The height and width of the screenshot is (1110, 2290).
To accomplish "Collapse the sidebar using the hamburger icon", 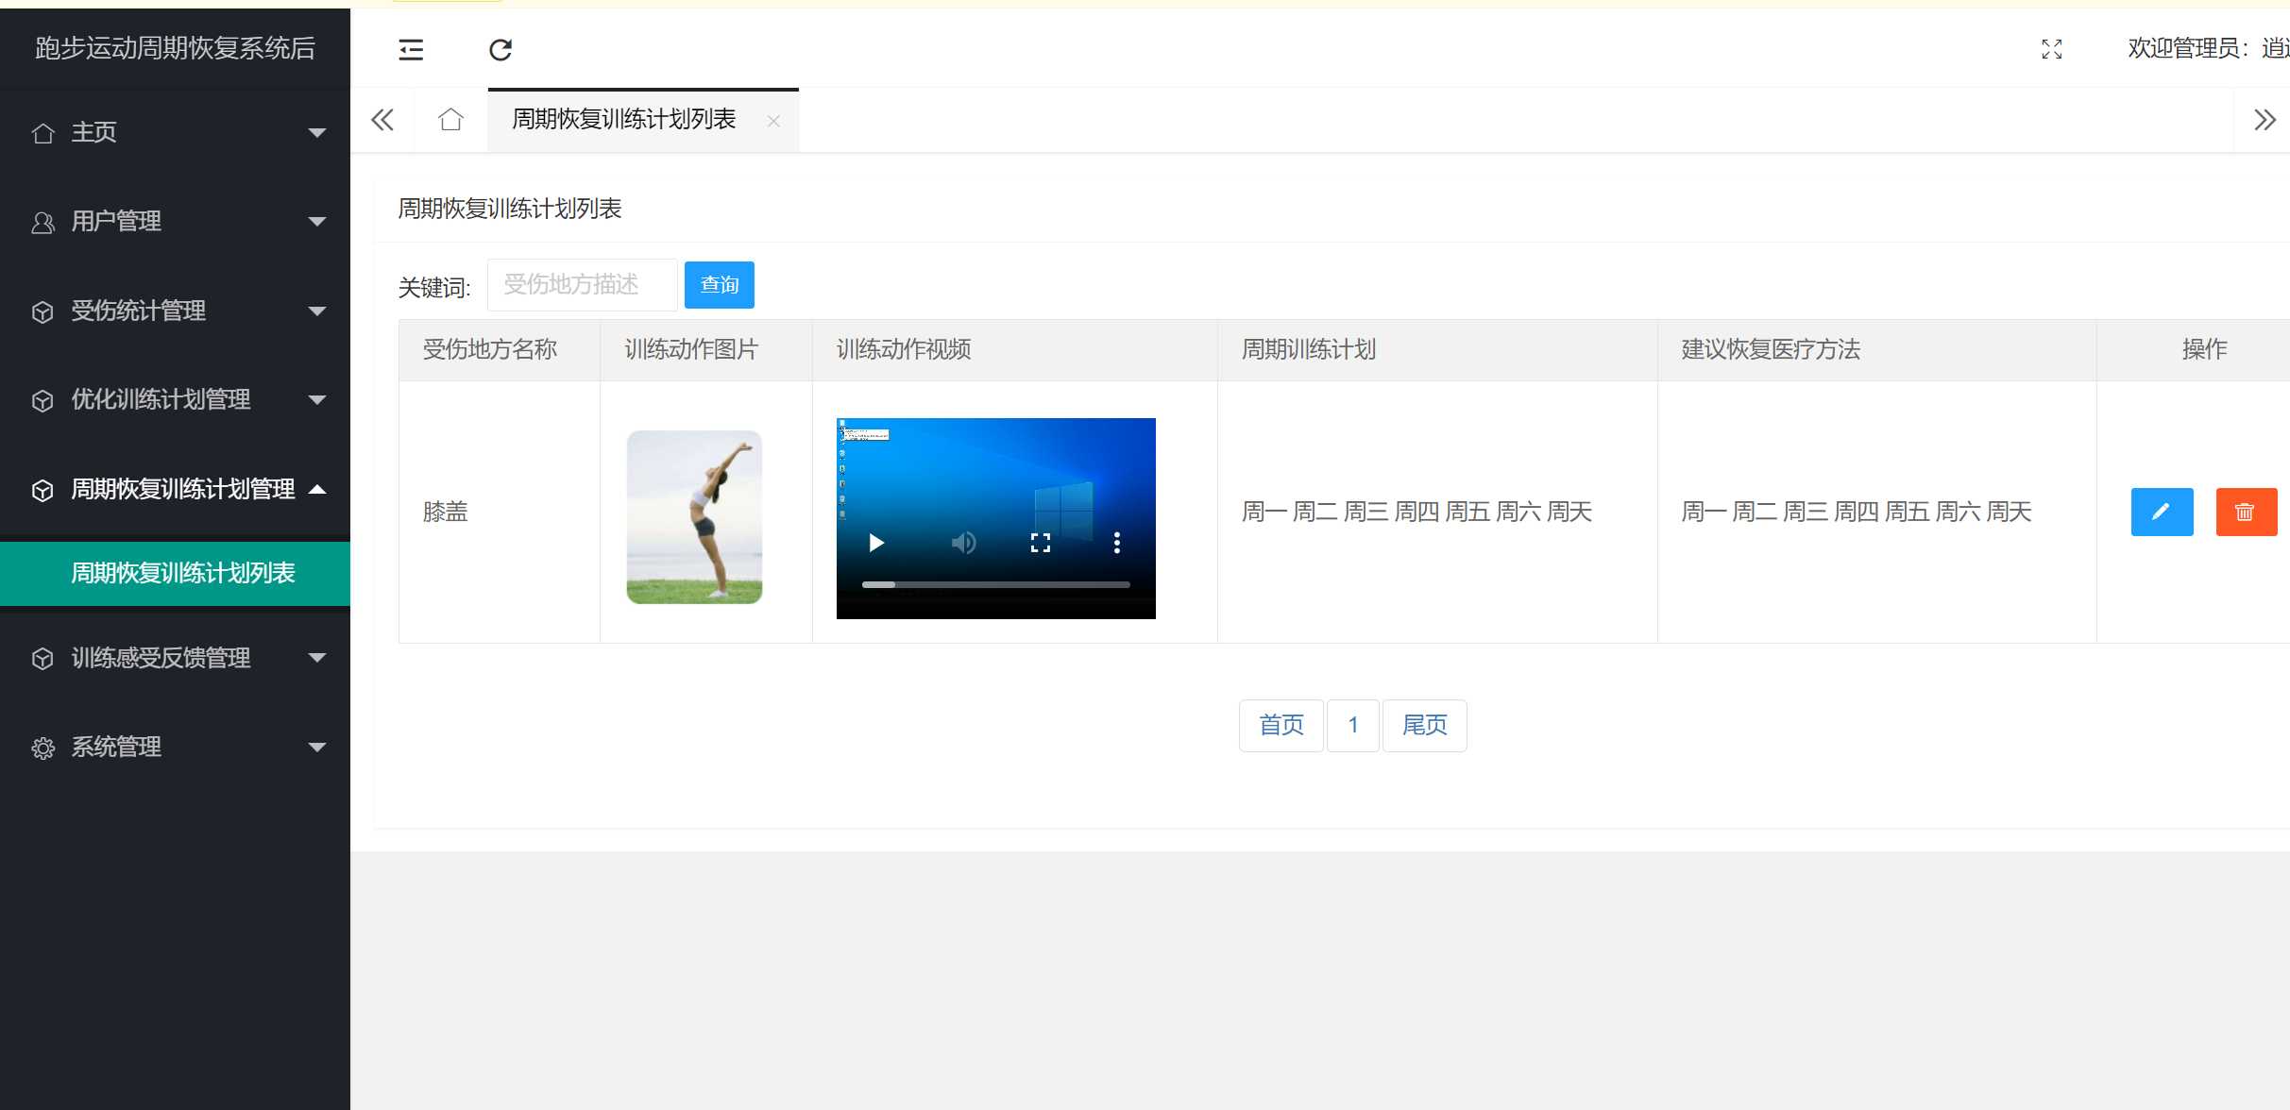I will pyautogui.click(x=411, y=48).
